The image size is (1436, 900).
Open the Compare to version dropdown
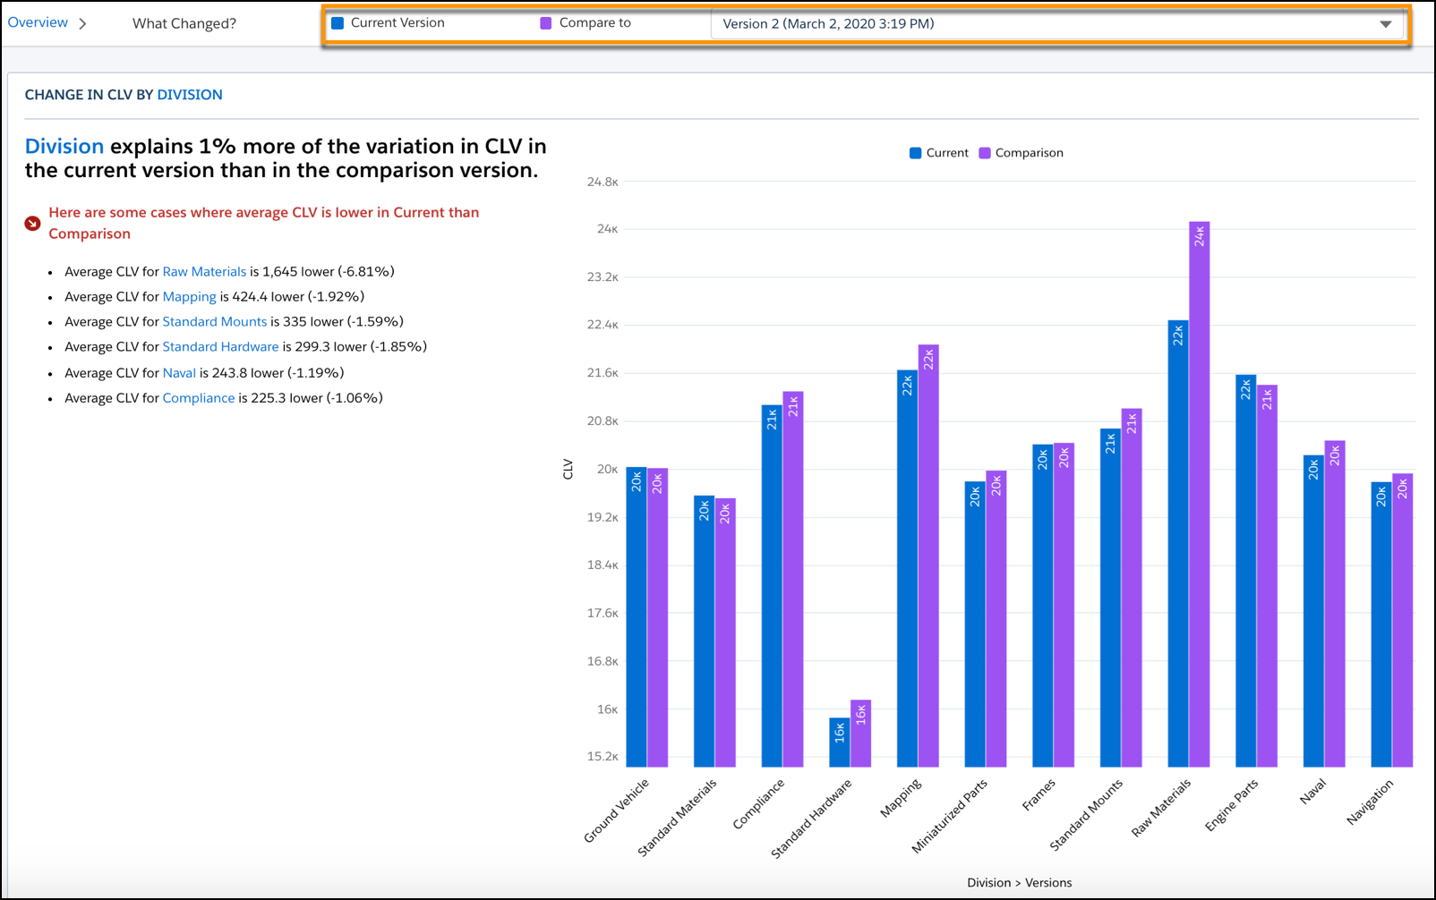(x=1056, y=24)
